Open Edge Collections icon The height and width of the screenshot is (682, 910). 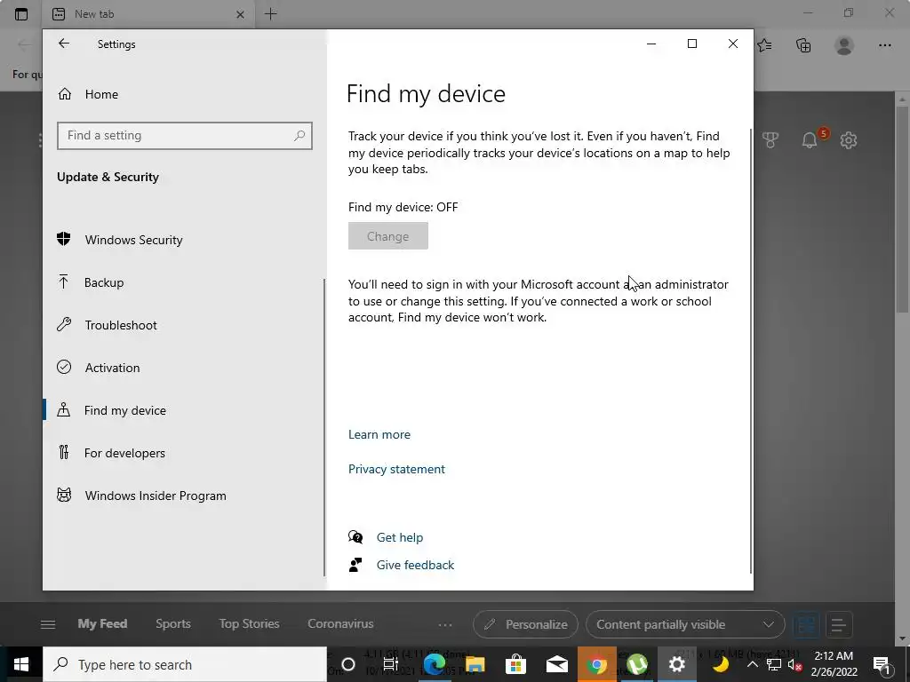803,45
